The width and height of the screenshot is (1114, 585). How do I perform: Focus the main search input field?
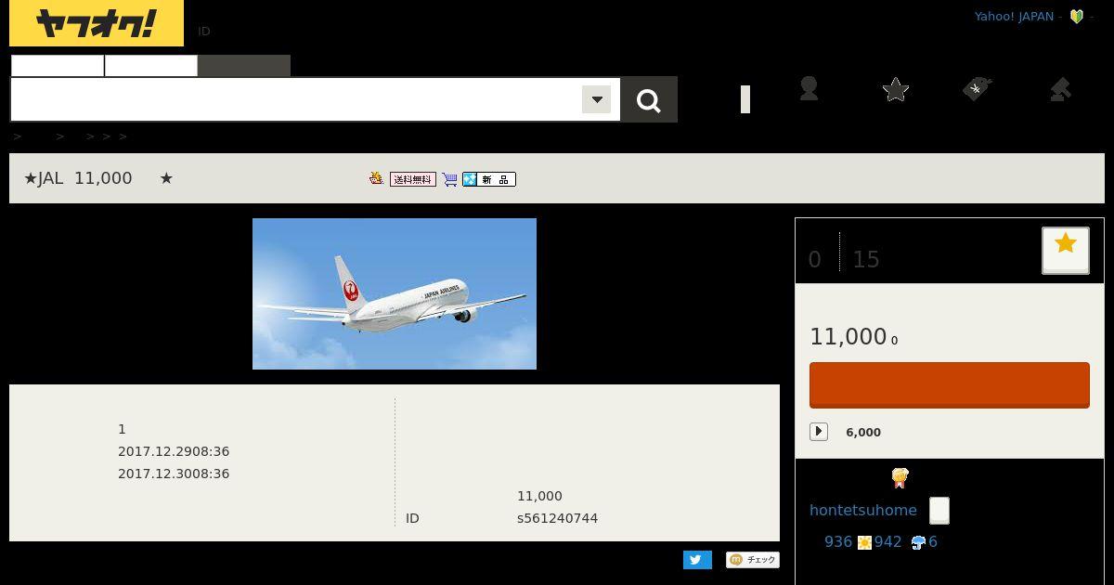(295, 99)
